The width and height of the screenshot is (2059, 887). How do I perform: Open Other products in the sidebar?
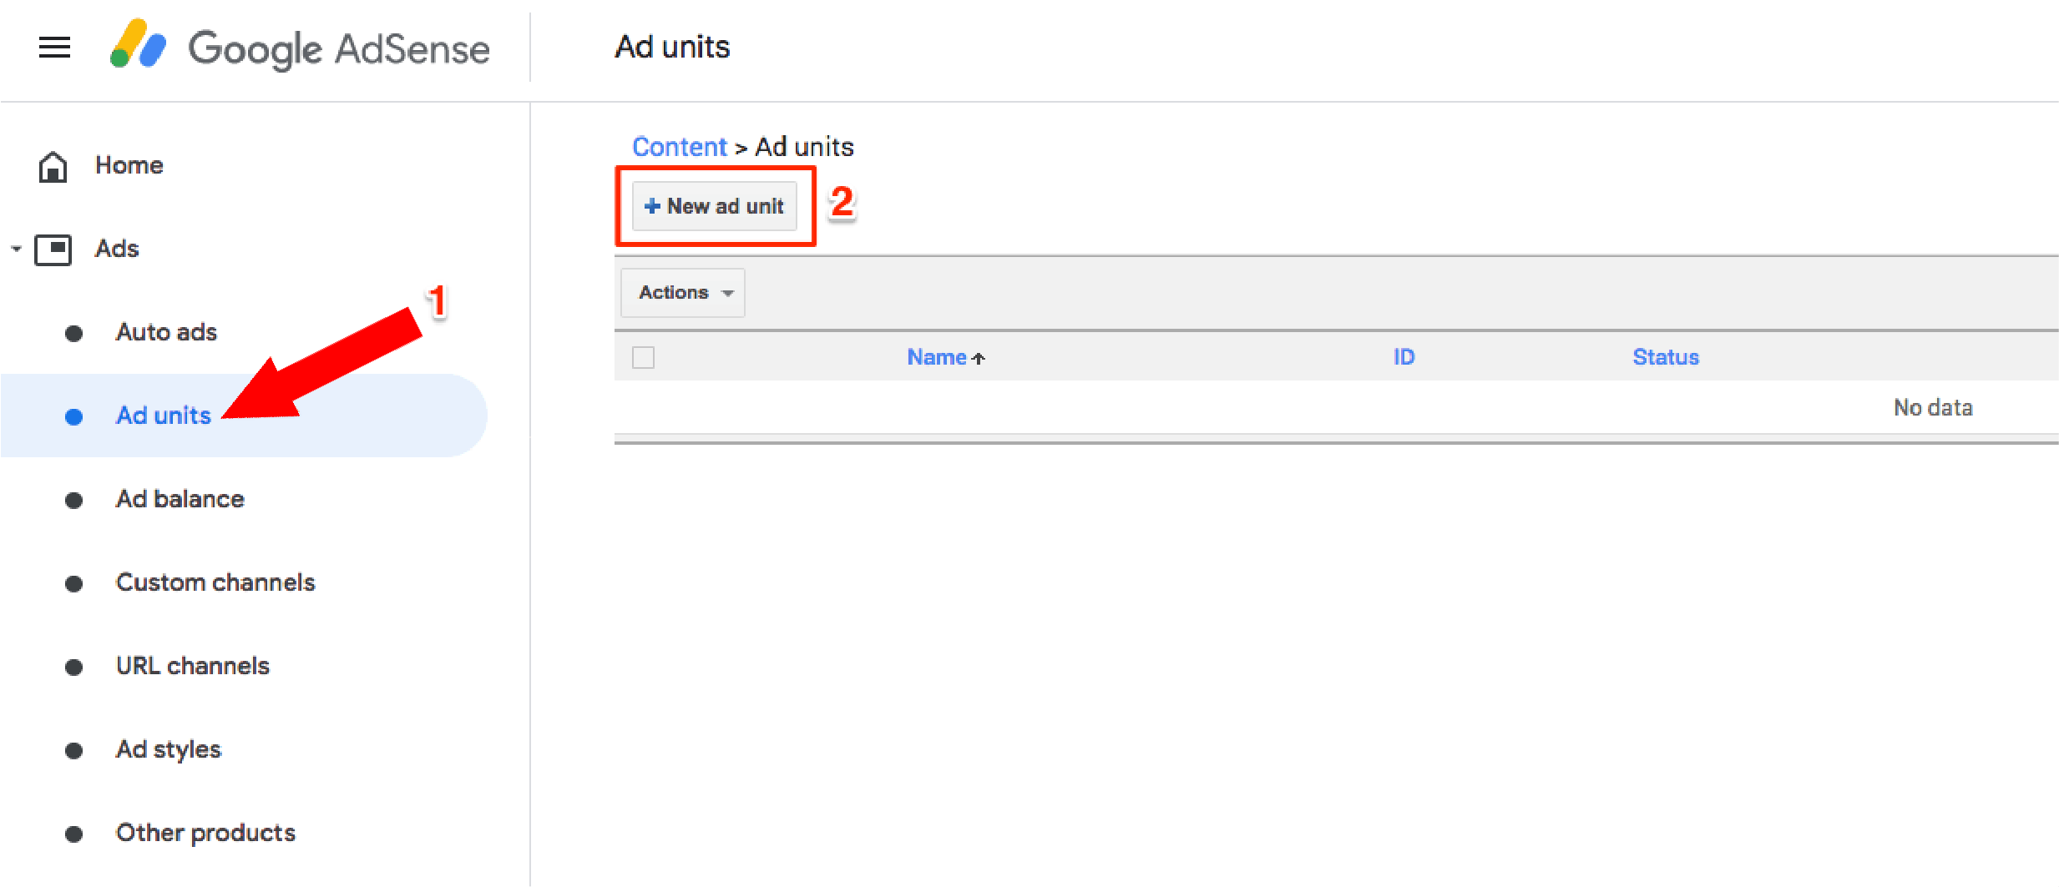(205, 833)
